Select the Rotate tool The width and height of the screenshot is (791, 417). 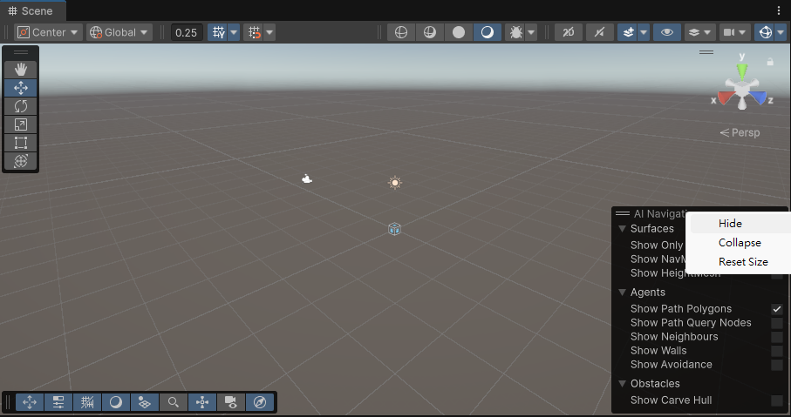(21, 106)
